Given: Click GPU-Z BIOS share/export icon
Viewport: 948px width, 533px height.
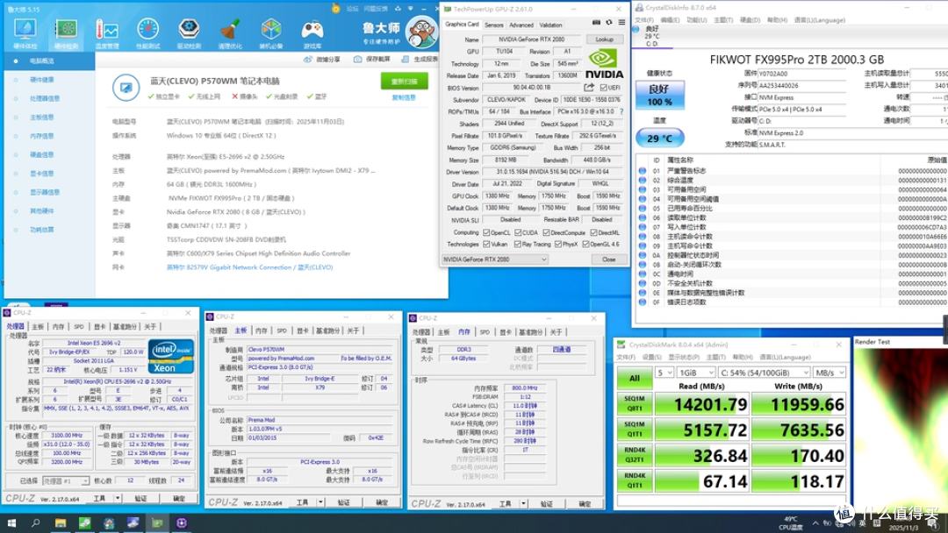Looking at the screenshot, I should [589, 88].
